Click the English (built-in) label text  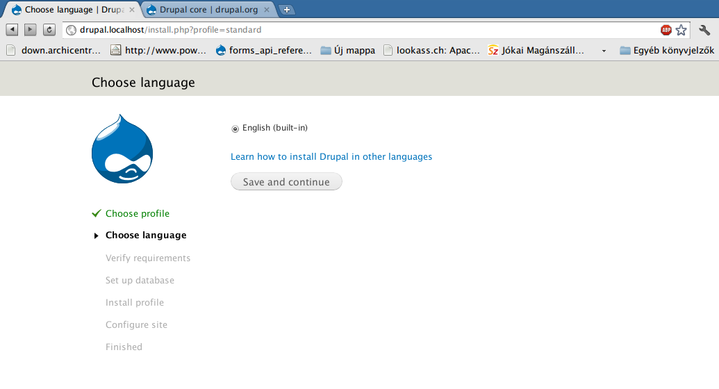coord(274,128)
